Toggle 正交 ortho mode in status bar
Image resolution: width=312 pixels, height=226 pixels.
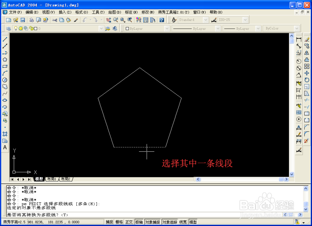[129, 222]
